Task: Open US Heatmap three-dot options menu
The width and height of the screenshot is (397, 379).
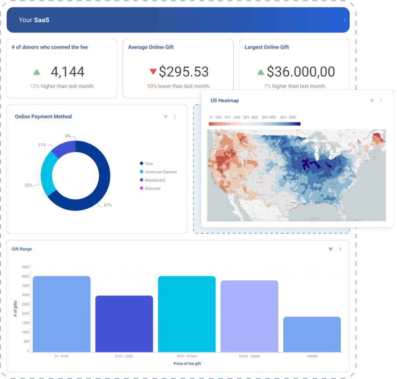Action: (x=381, y=101)
